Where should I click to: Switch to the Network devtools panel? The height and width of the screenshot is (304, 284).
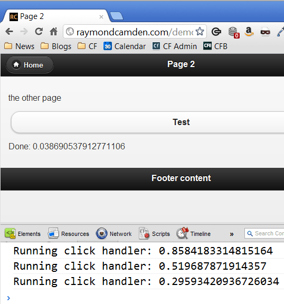coord(114,234)
